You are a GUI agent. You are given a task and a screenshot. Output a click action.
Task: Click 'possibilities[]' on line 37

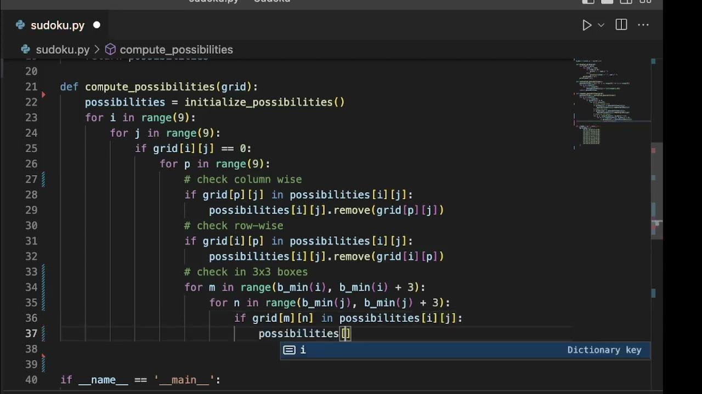(304, 334)
